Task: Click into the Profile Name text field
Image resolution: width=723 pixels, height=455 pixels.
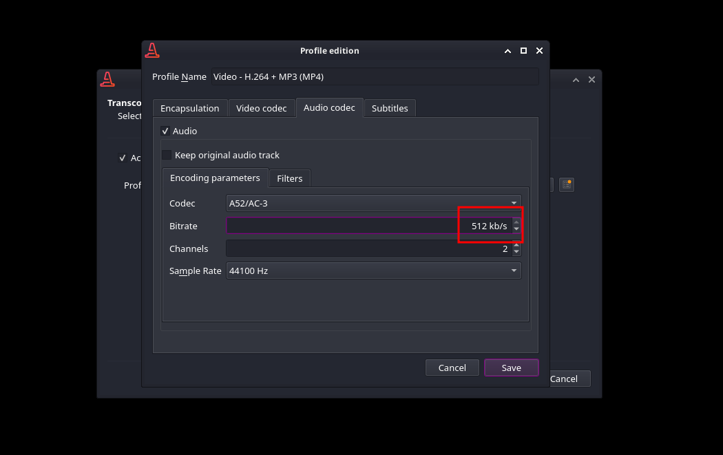Action: 374,76
